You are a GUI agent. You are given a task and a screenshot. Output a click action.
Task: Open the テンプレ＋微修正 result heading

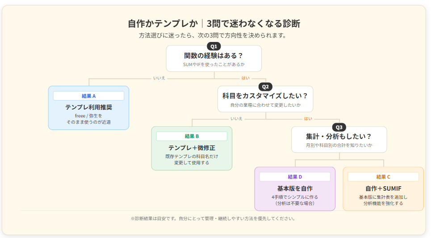[x=192, y=148]
